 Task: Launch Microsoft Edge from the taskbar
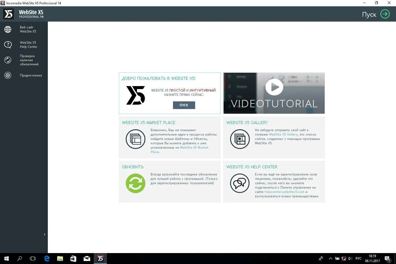(47, 259)
